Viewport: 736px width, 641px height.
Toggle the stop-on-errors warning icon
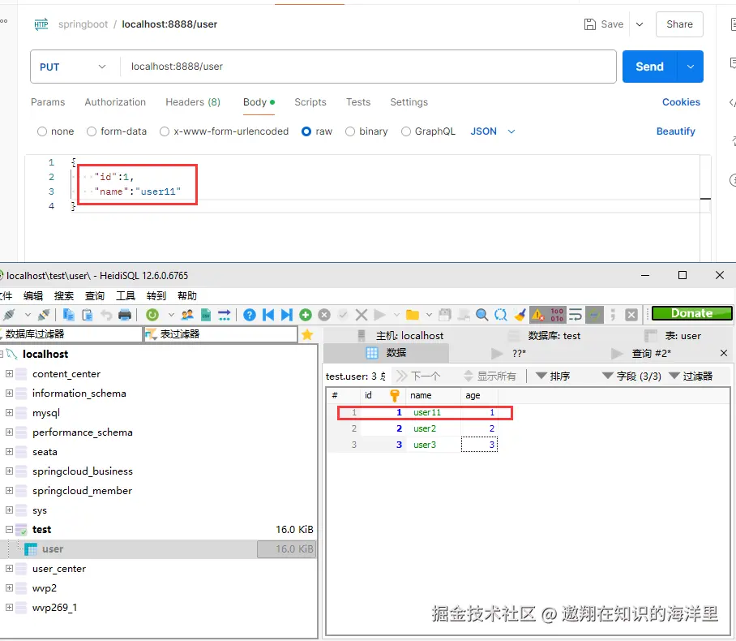[x=538, y=315]
